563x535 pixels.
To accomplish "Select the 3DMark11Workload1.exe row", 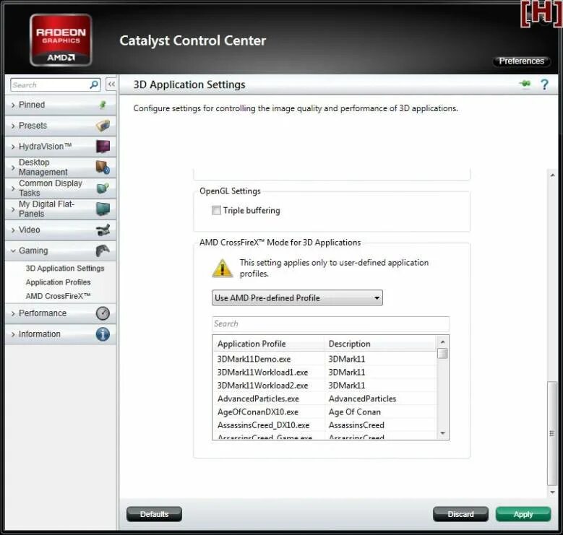I will point(325,373).
